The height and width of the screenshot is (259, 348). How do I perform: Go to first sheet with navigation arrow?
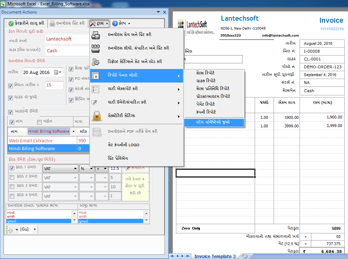click(172, 256)
